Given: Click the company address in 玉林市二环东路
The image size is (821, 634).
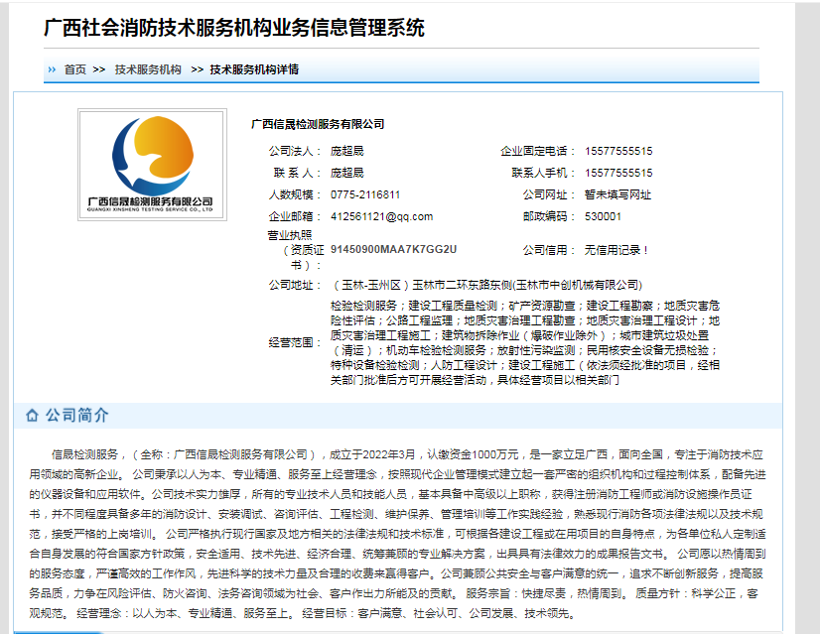Looking at the screenshot, I should pyautogui.click(x=485, y=284).
